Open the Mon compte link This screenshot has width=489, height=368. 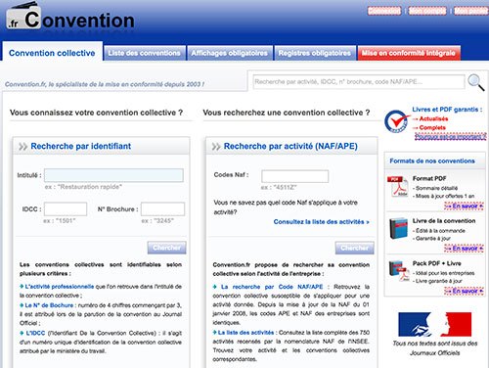tap(427, 11)
